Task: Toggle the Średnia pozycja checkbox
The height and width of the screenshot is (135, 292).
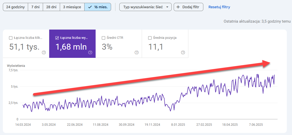Action: (x=150, y=38)
